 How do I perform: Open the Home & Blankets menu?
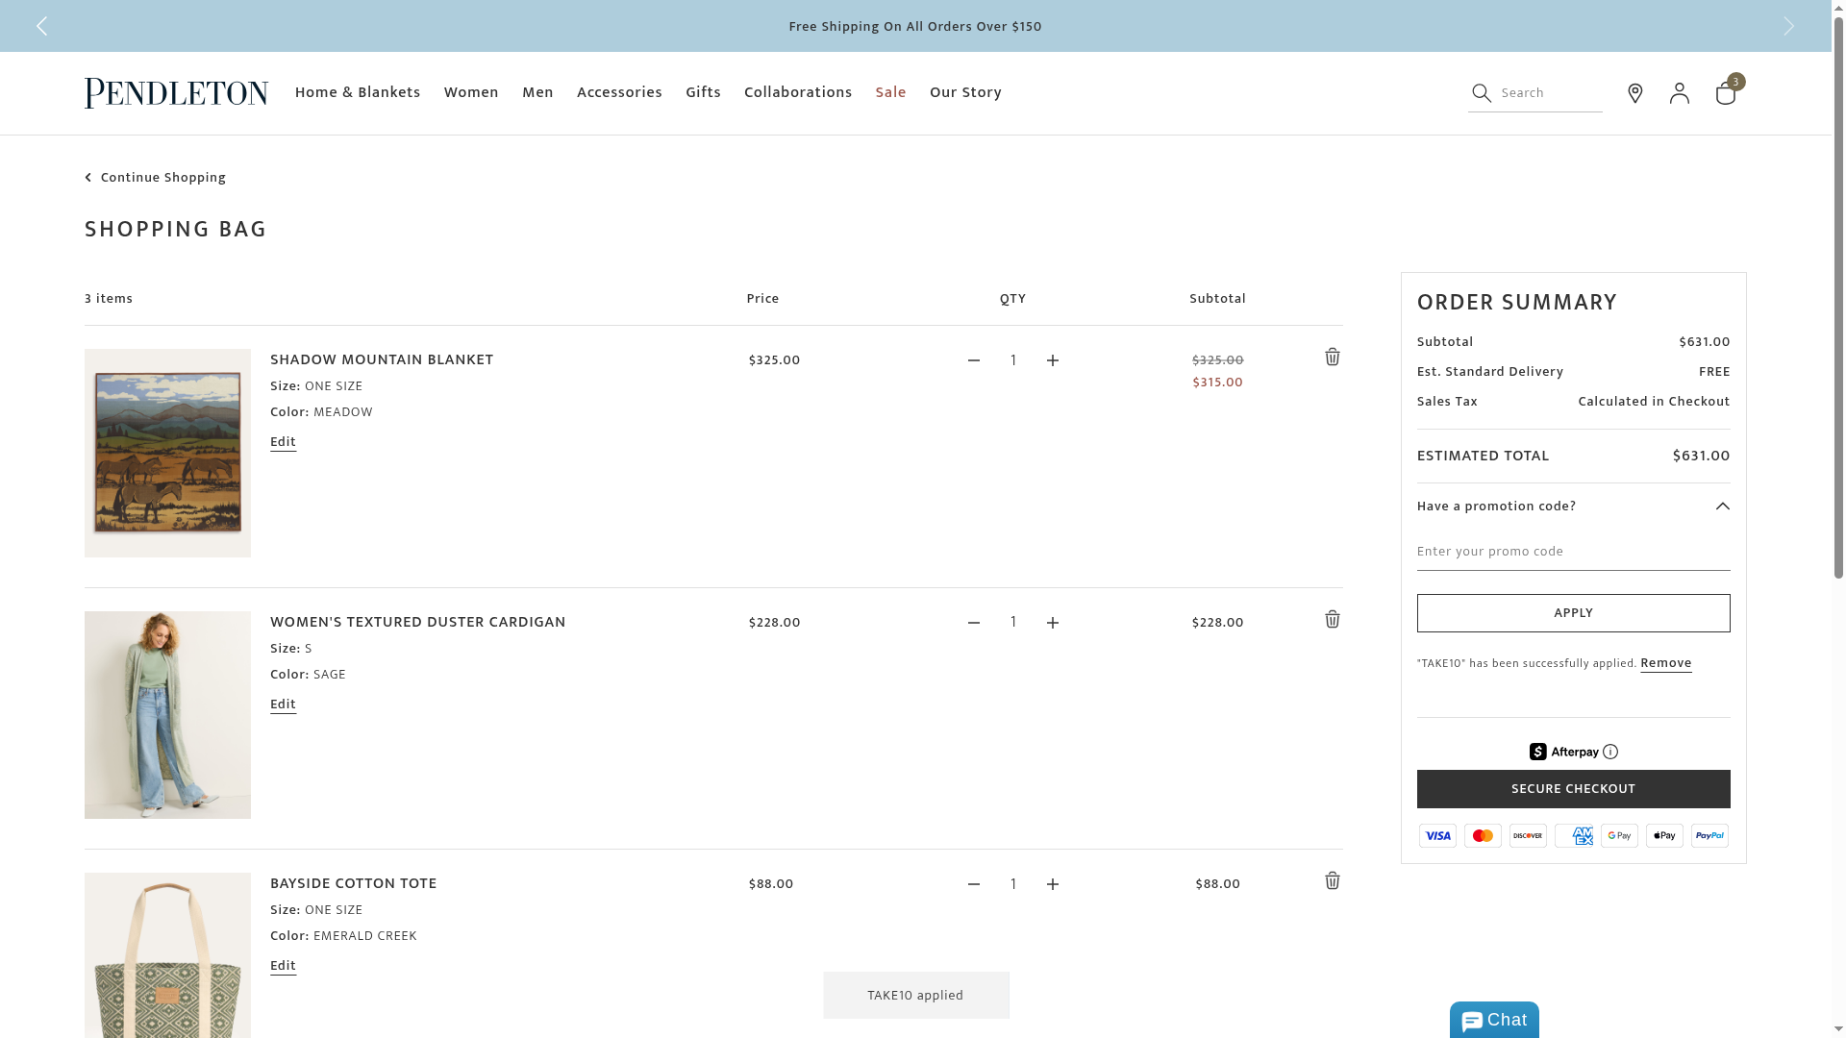(358, 92)
